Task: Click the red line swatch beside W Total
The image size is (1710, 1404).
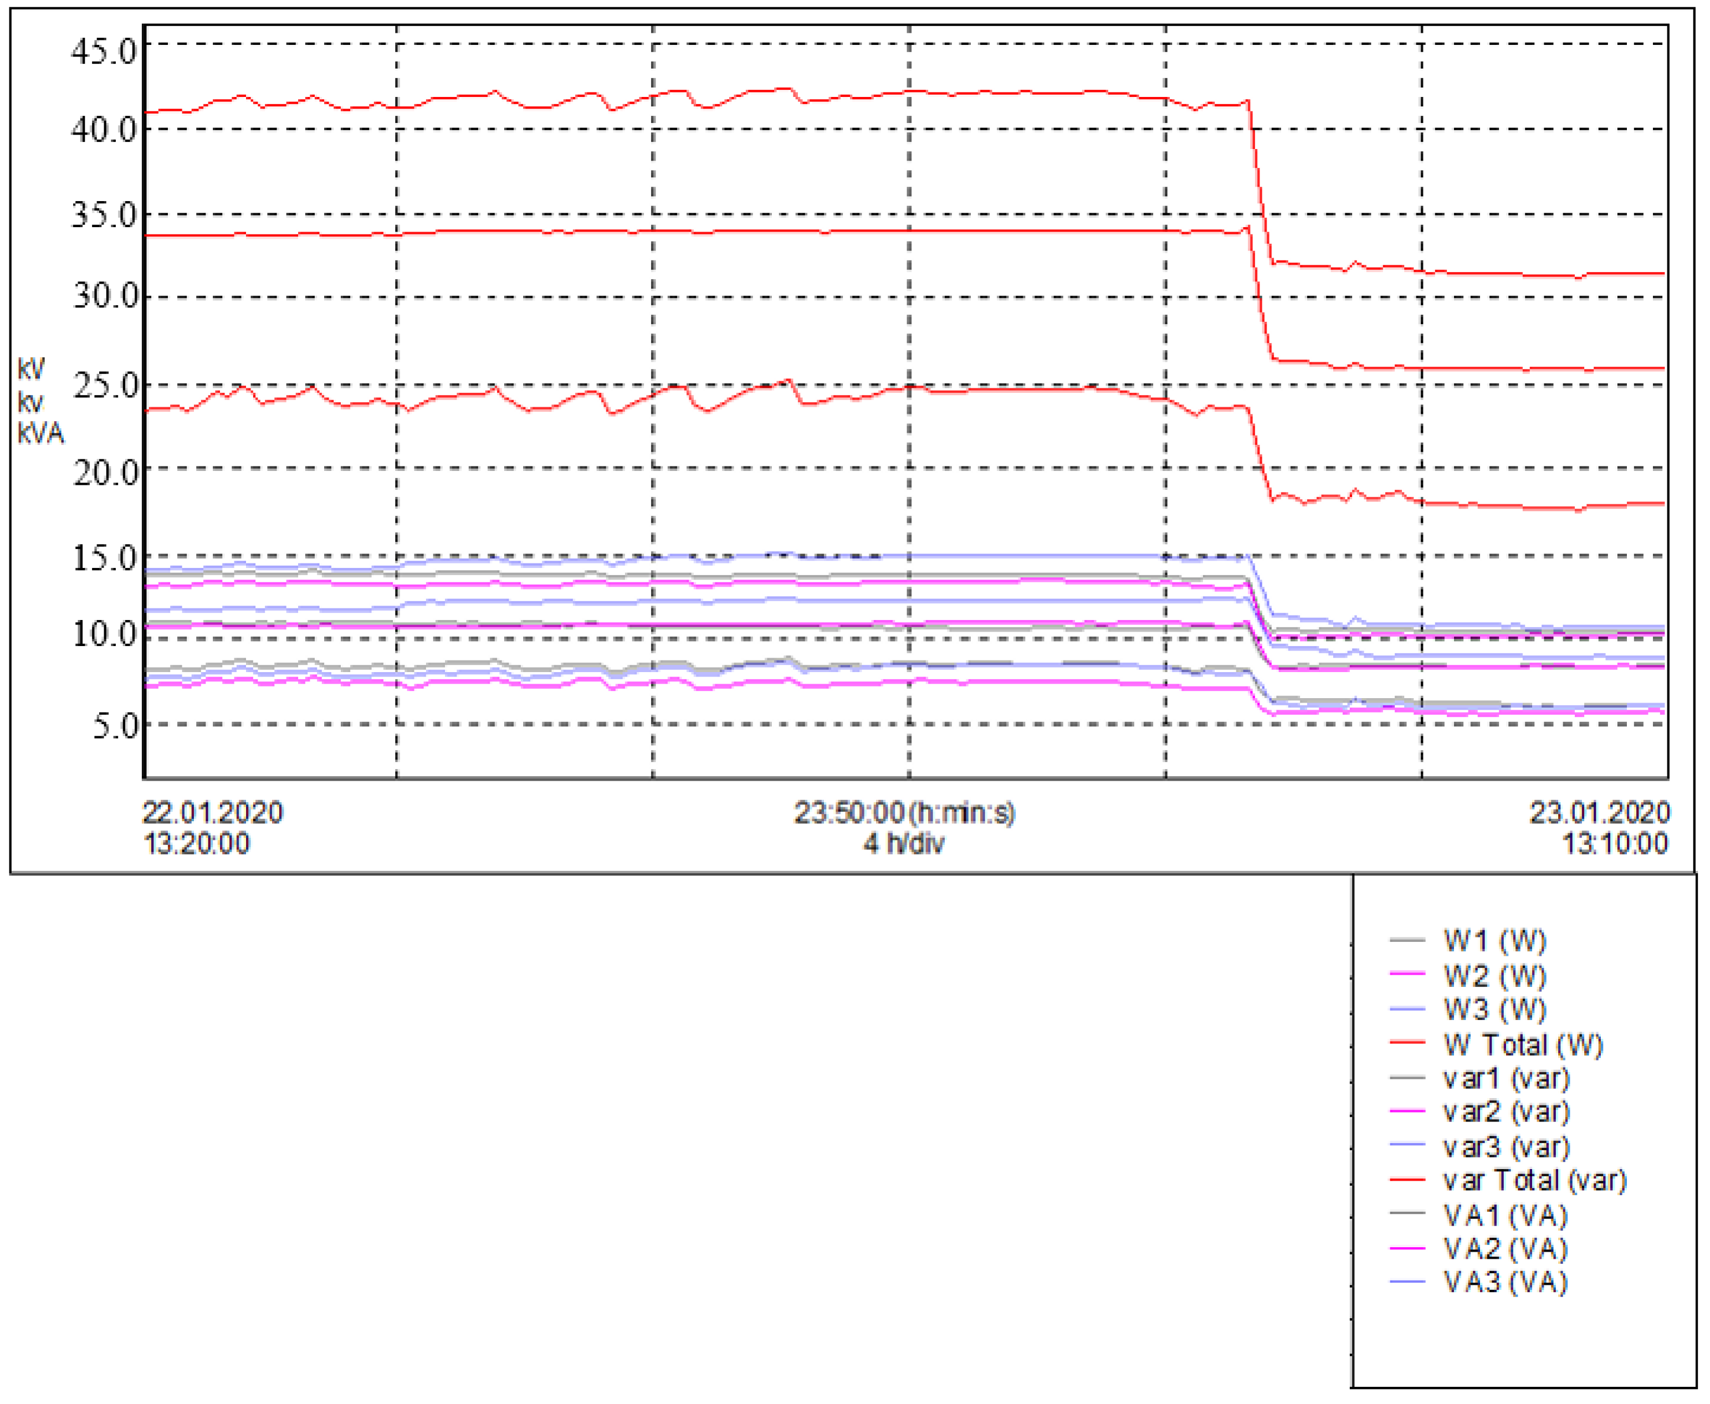Action: pos(1407,1043)
